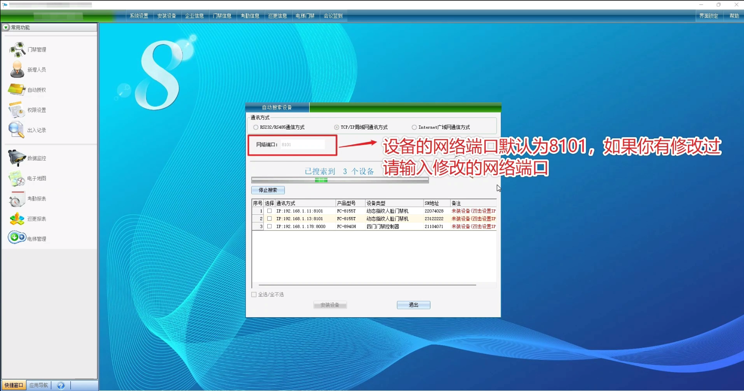Open the 考勤信息 menu
The width and height of the screenshot is (744, 391).
point(250,16)
